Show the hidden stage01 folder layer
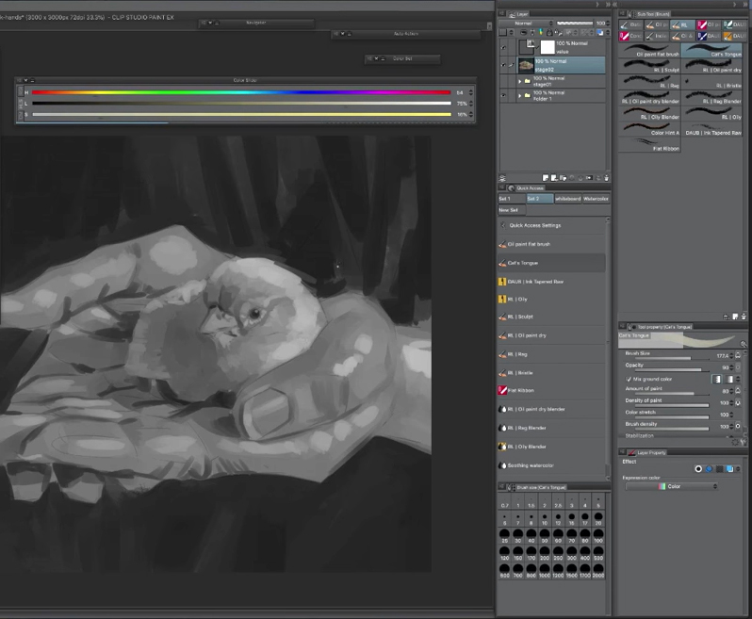Viewport: 752px width, 619px height. 503,82
